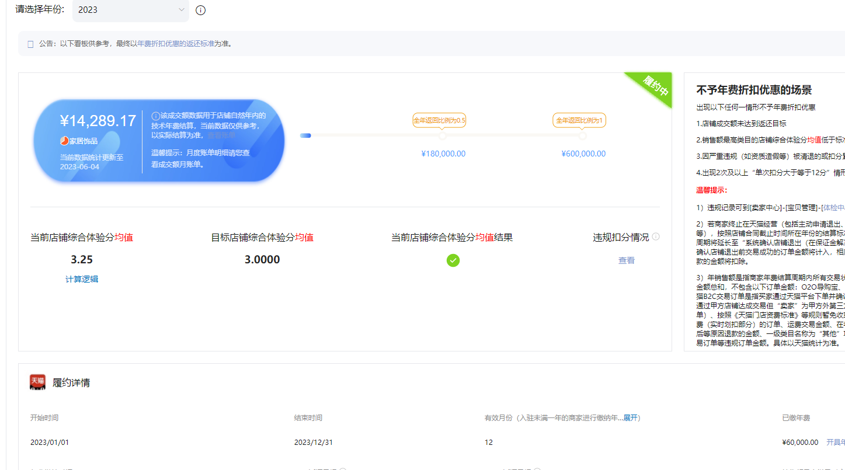Click the red 天猫 logo beside 履约详情
The image size is (845, 470).
tap(37, 382)
